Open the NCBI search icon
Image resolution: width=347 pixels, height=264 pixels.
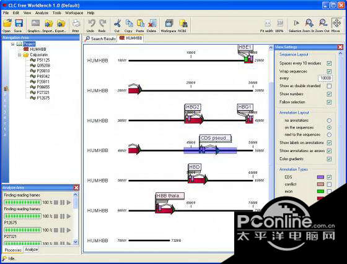[183, 23]
